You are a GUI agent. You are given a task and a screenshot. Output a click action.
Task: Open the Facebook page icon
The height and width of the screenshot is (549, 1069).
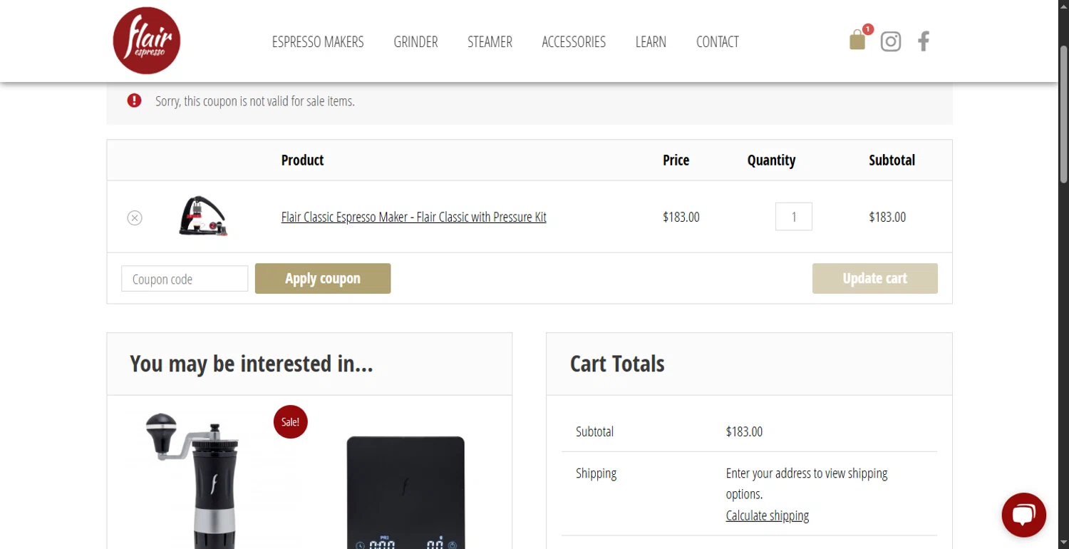924,41
